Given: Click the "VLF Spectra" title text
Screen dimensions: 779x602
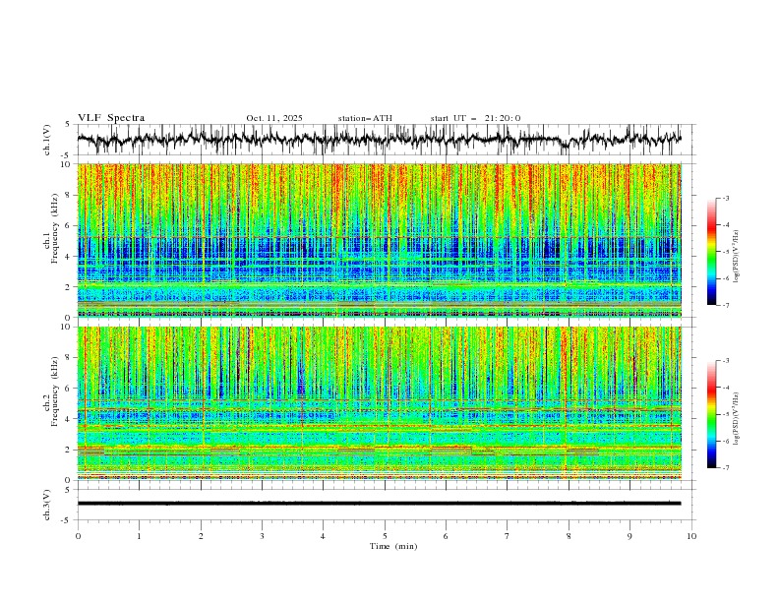Looking at the screenshot, I should (111, 118).
